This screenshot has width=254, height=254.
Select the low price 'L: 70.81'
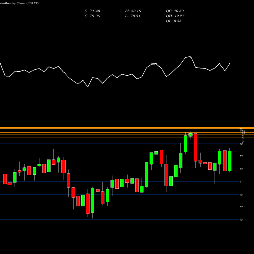[x=133, y=16]
